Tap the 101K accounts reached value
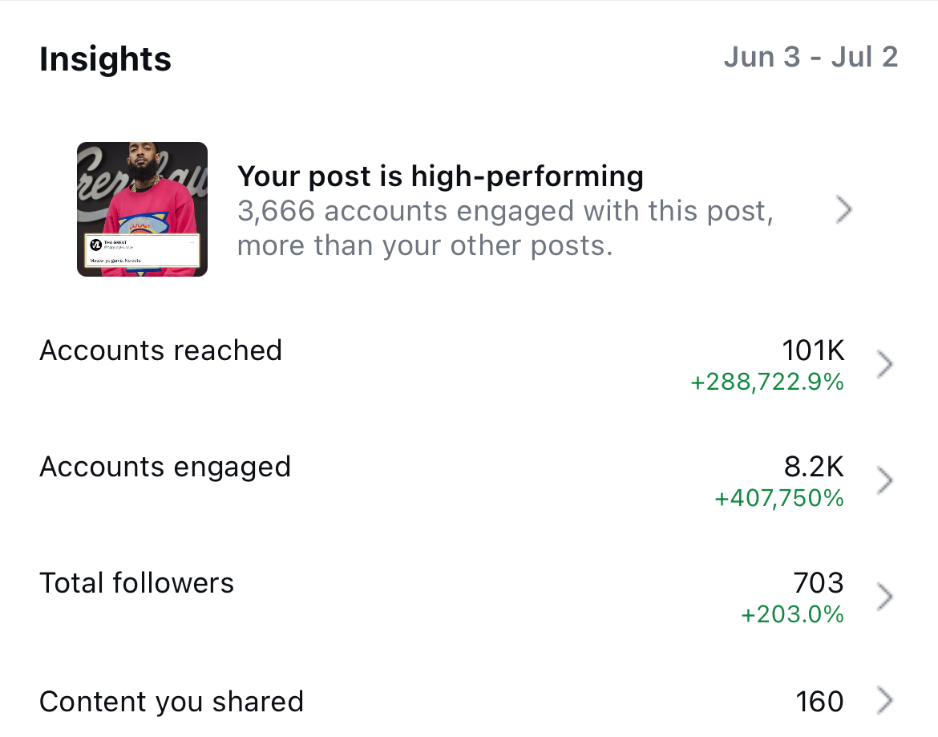The height and width of the screenshot is (737, 938). [x=813, y=350]
